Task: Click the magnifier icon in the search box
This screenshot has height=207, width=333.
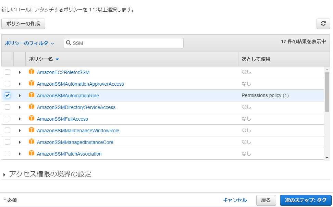Action: coord(69,43)
